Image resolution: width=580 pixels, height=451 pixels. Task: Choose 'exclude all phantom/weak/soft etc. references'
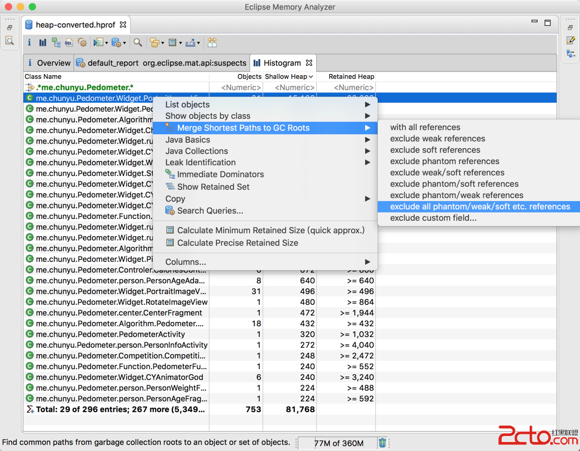pyautogui.click(x=480, y=206)
